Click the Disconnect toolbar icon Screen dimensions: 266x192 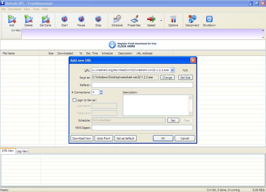coord(192,21)
